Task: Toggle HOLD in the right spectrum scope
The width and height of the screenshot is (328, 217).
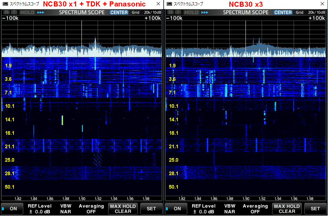Action: (191, 12)
